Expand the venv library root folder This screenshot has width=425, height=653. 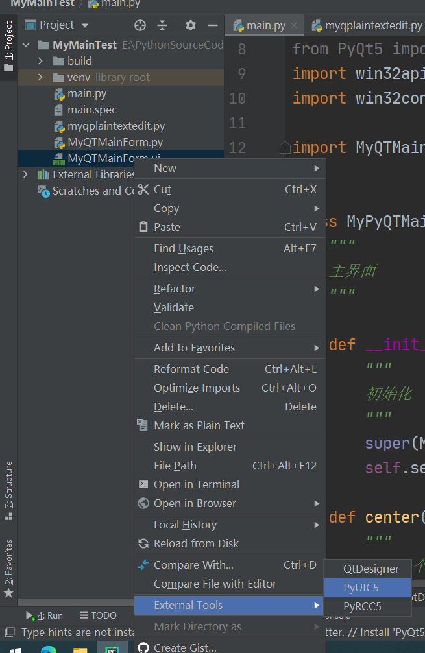[40, 77]
